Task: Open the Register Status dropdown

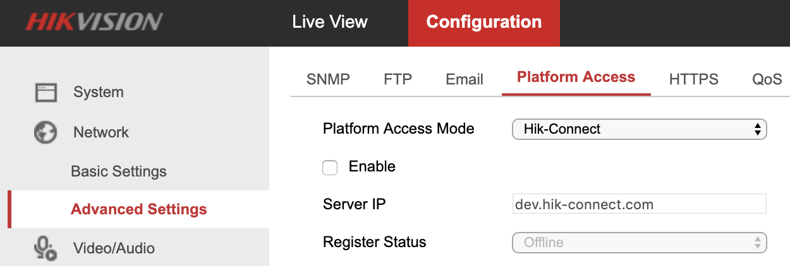Action: pyautogui.click(x=638, y=243)
